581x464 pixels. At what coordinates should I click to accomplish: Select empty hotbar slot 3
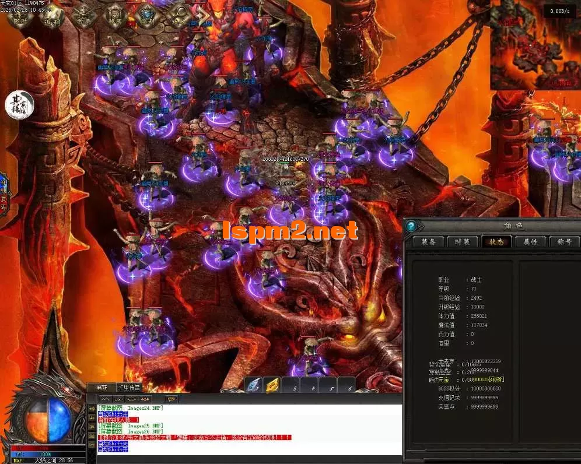pyautogui.click(x=291, y=385)
